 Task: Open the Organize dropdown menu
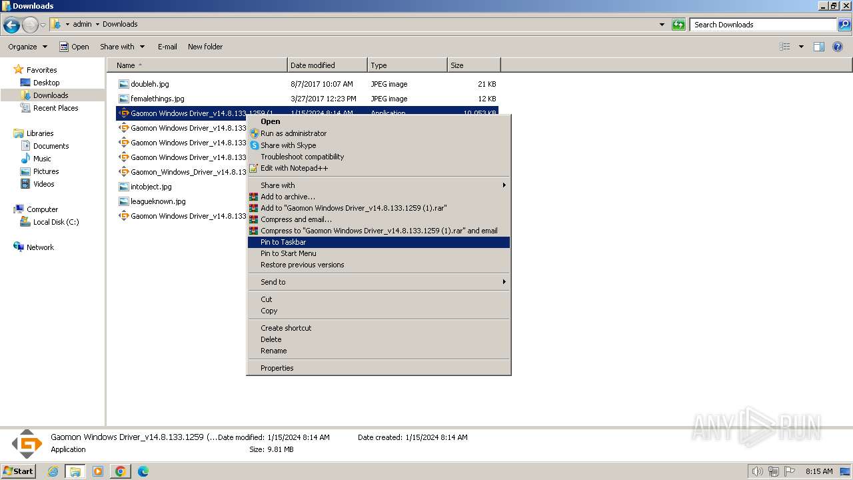(28, 47)
